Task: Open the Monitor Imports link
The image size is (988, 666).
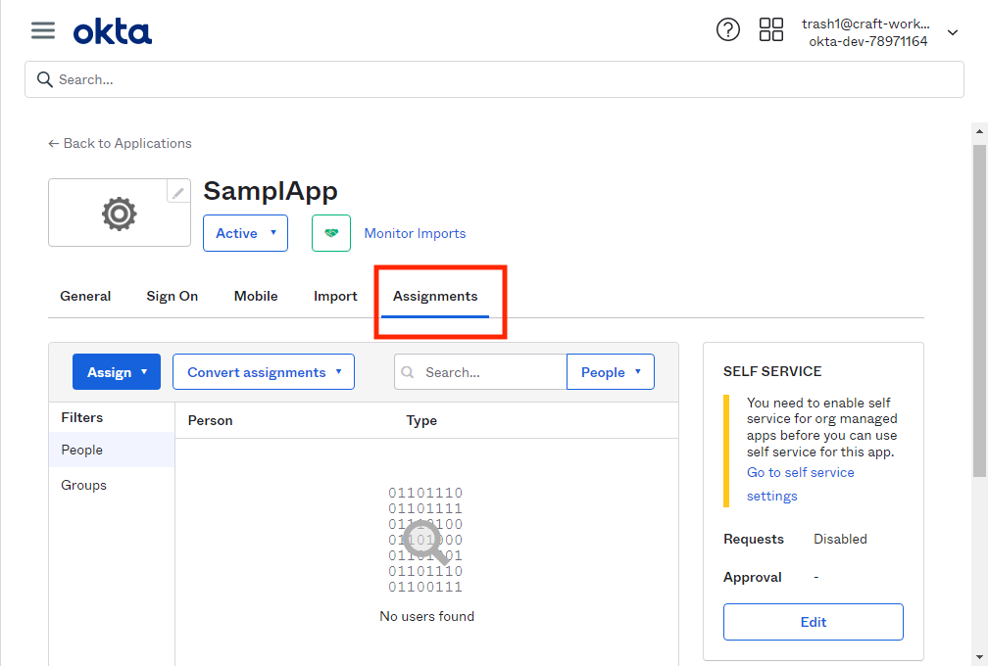Action: point(415,233)
